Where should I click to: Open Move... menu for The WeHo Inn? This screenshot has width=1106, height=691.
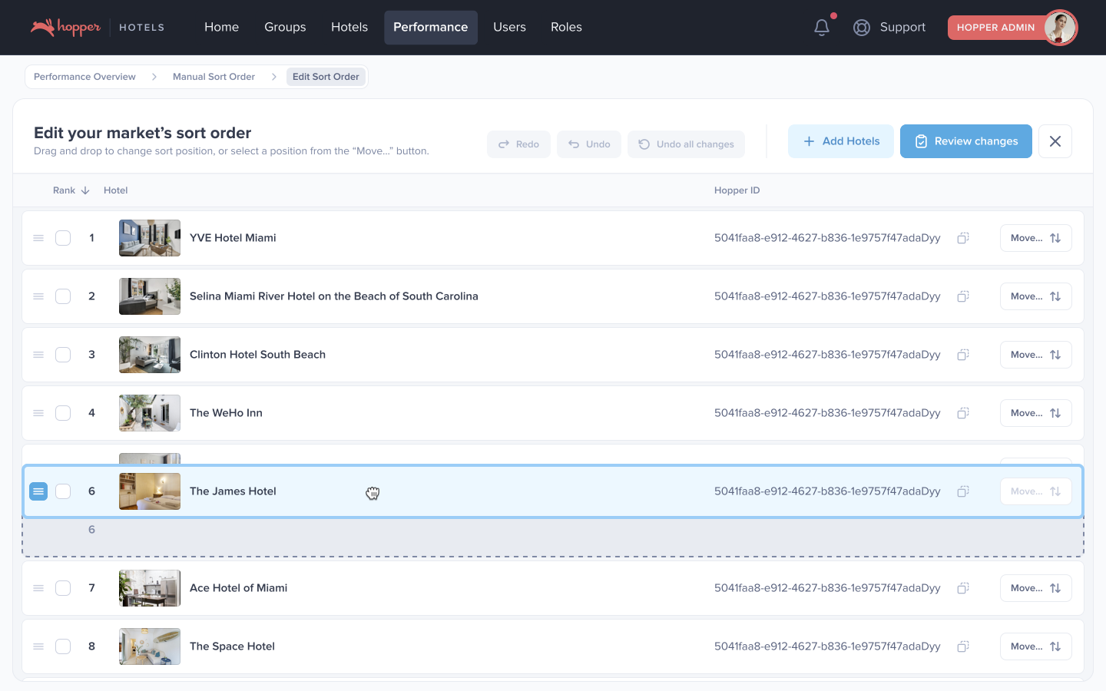pos(1035,413)
